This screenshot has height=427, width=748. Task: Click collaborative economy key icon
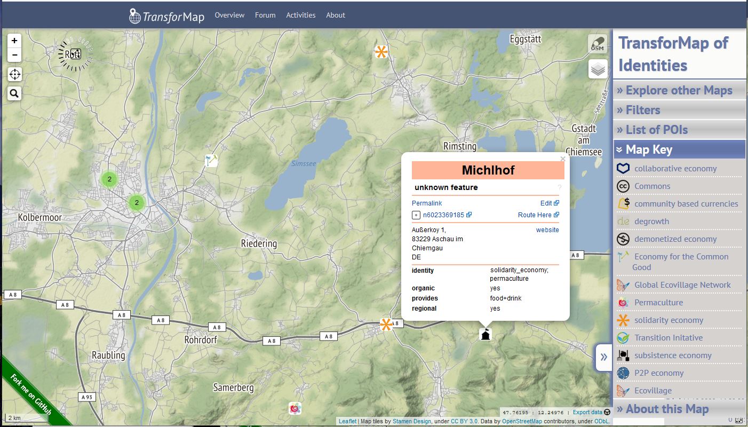pos(623,169)
